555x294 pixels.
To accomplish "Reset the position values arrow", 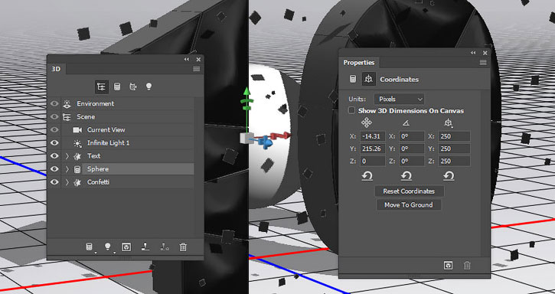I will coord(367,175).
